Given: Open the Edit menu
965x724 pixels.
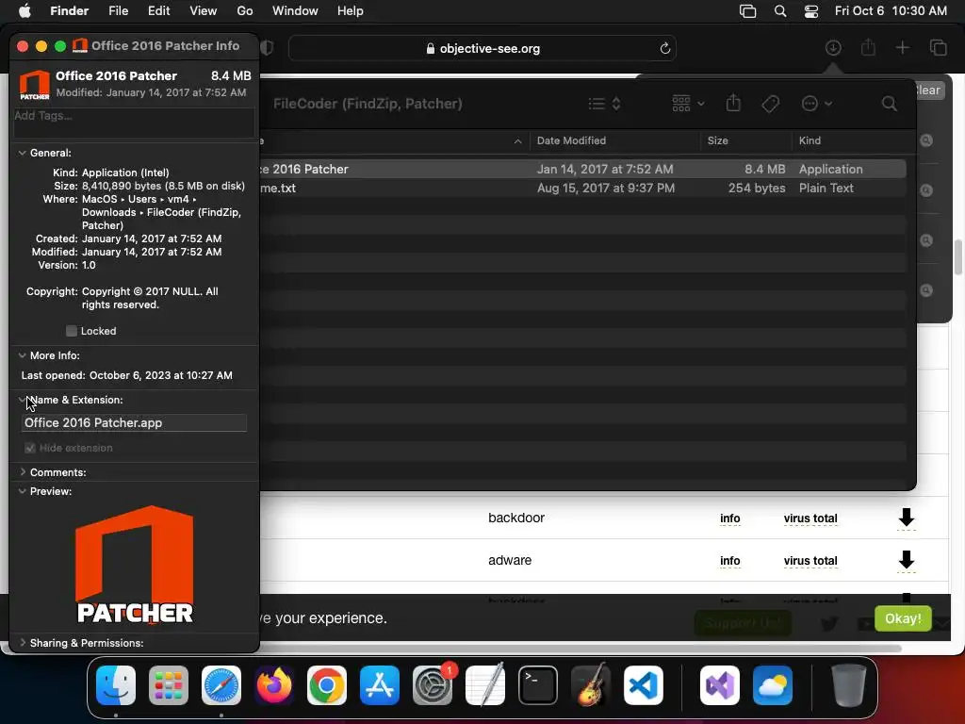Looking at the screenshot, I should 158,11.
